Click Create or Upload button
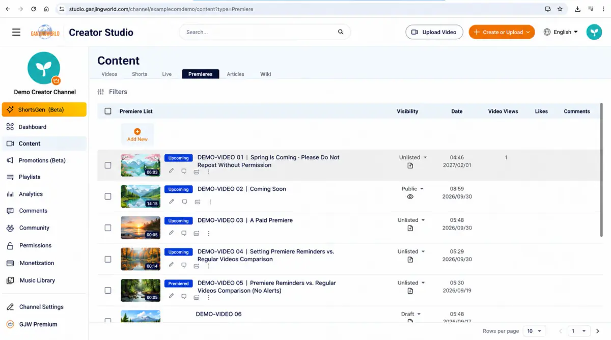This screenshot has height=340, width=611. point(502,32)
